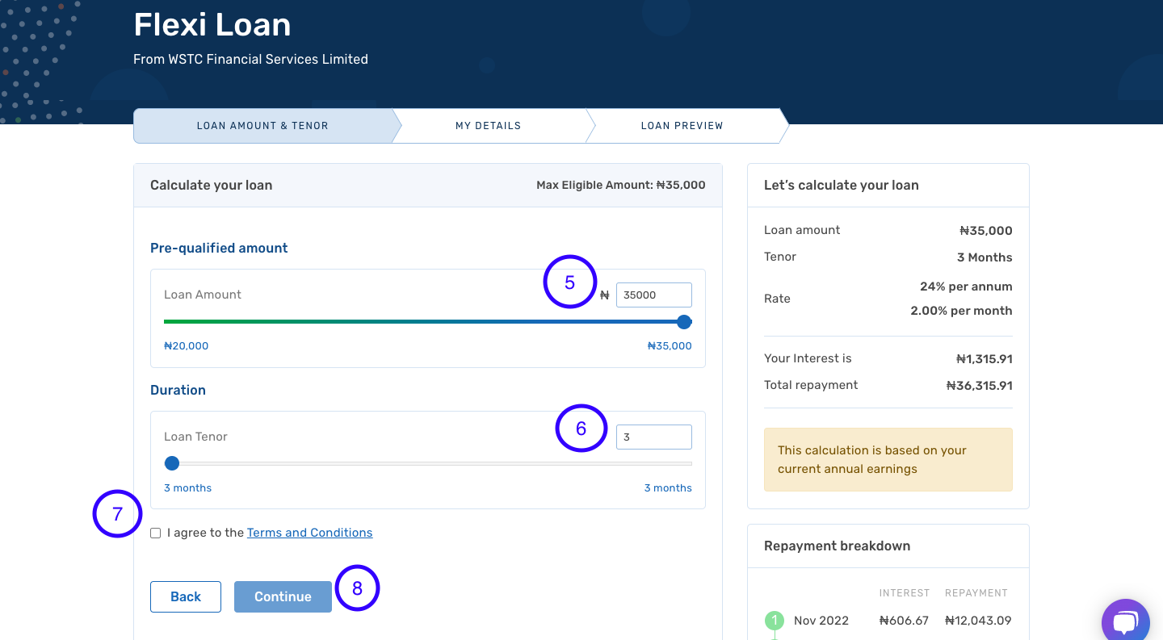The width and height of the screenshot is (1163, 640).
Task: Click the annual earnings disclaimer notice
Action: 888,459
